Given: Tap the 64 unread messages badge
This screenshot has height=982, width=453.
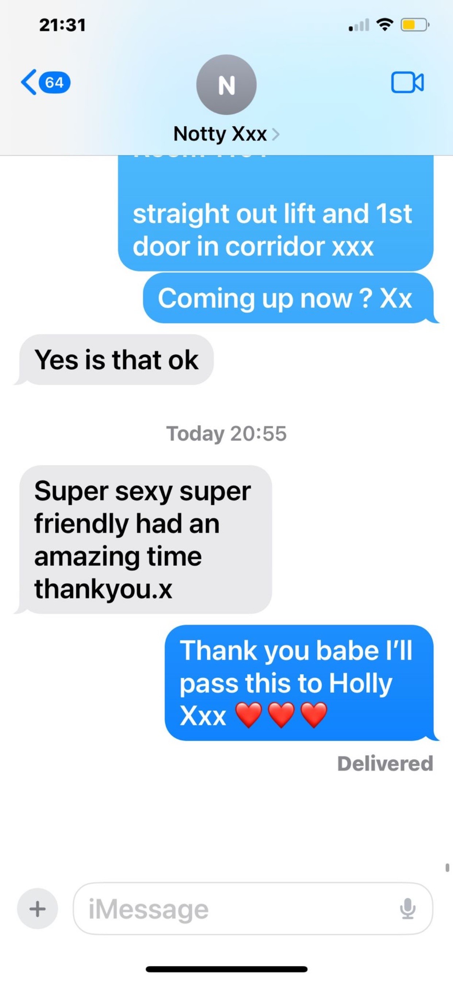Looking at the screenshot, I should click(x=54, y=82).
